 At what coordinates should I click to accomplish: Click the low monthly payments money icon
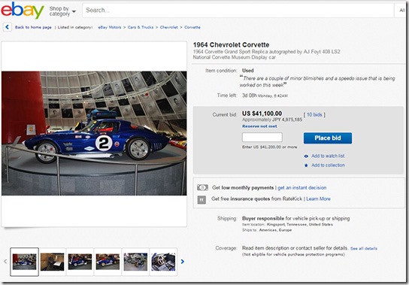click(202, 187)
